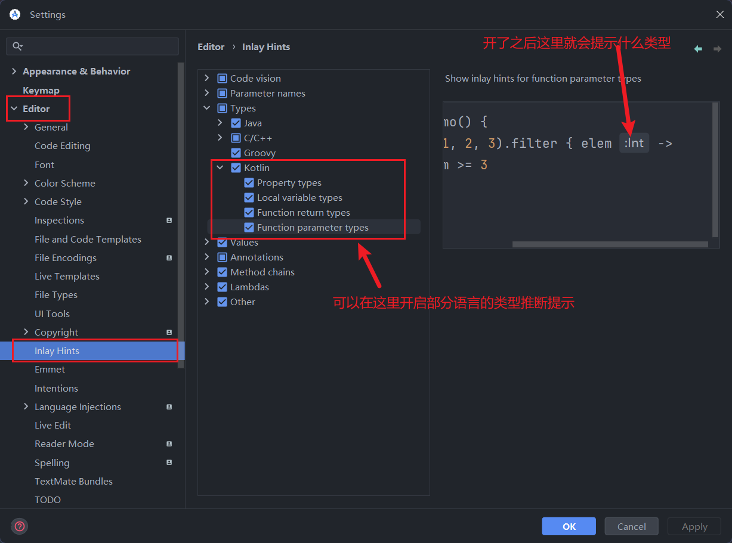The image size is (732, 543).
Task: Expand the Appearance & Behavior section
Action: pos(14,72)
